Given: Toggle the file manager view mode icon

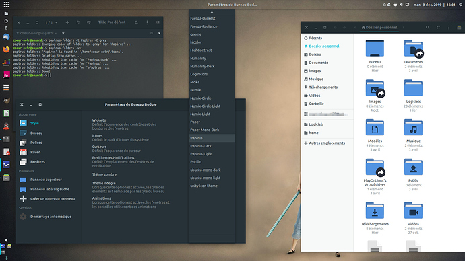Looking at the screenshot, I should pyautogui.click(x=438, y=27).
